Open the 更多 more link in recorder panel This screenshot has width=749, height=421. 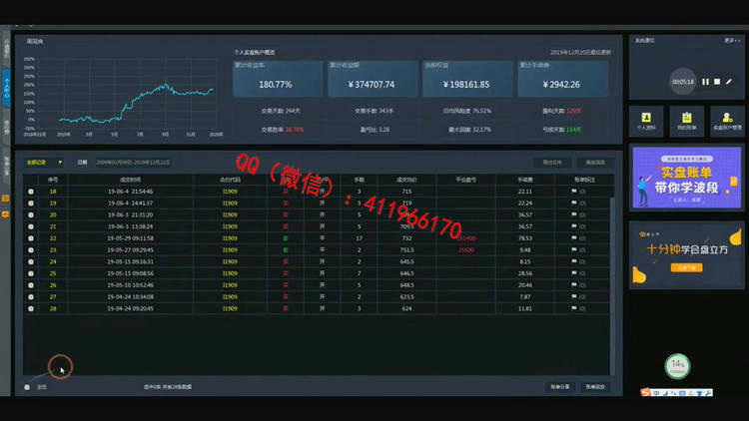pyautogui.click(x=731, y=41)
